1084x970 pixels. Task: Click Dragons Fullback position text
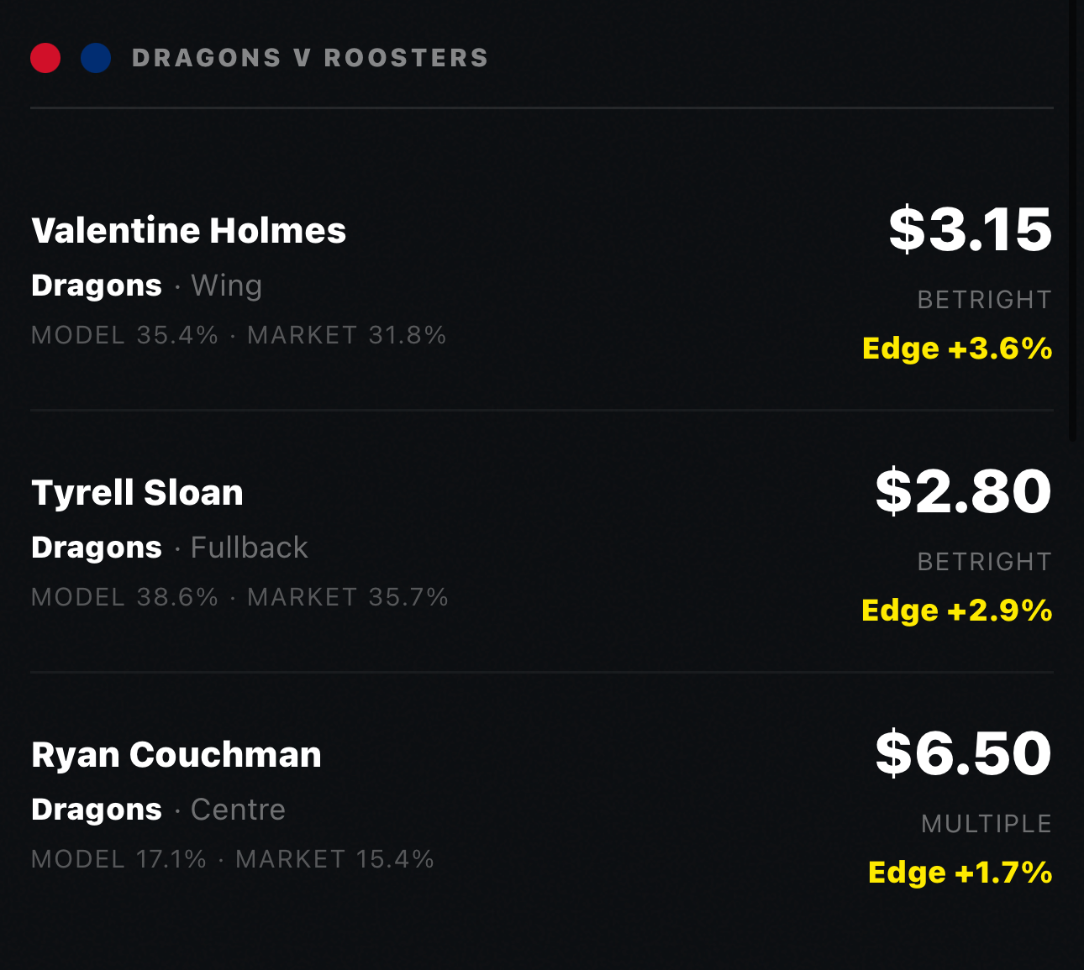coord(170,548)
